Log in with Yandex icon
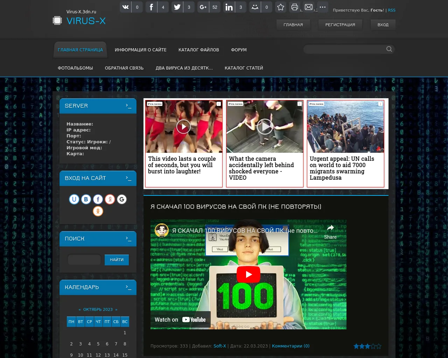448x358 pixels. tap(110, 199)
